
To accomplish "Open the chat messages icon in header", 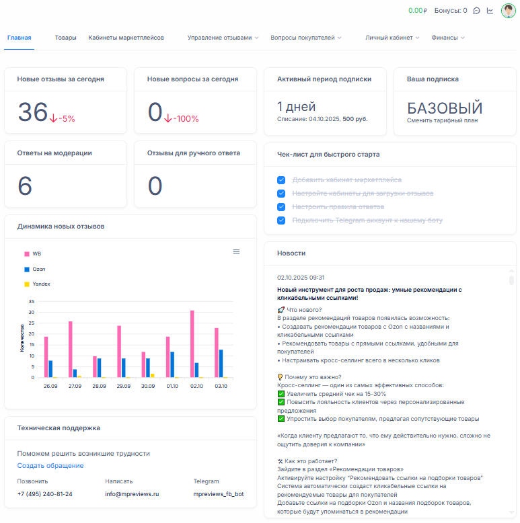I will [x=476, y=11].
